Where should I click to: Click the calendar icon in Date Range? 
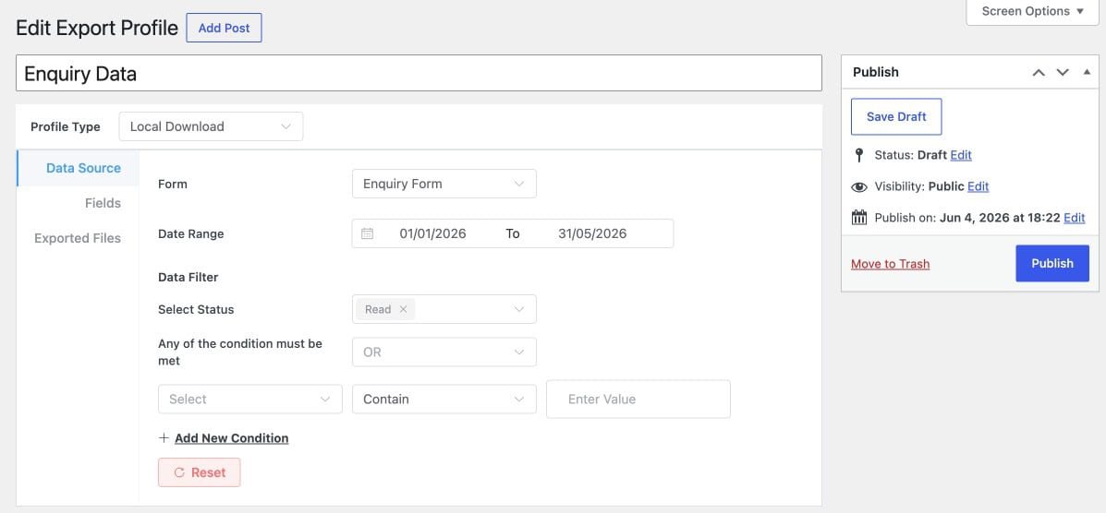[367, 233]
